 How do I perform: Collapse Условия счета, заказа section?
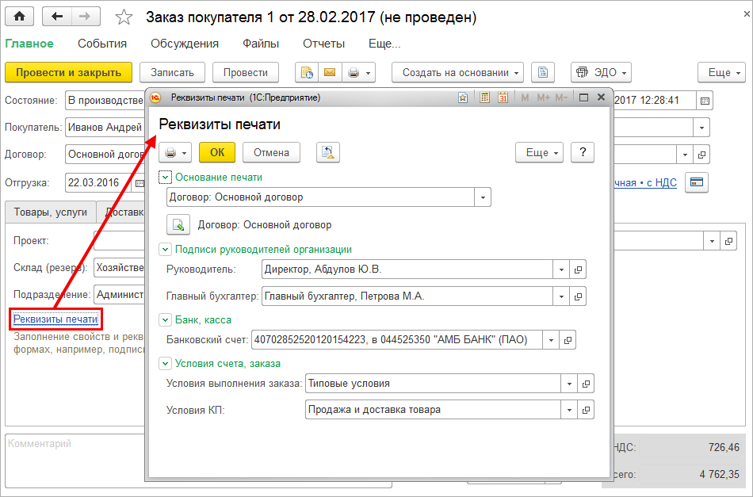pos(165,364)
